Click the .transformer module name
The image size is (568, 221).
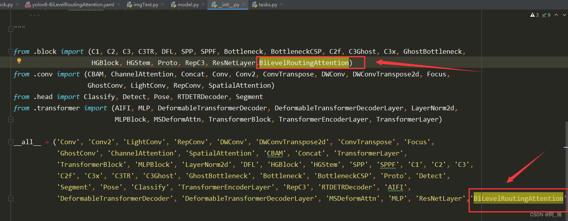click(x=57, y=108)
